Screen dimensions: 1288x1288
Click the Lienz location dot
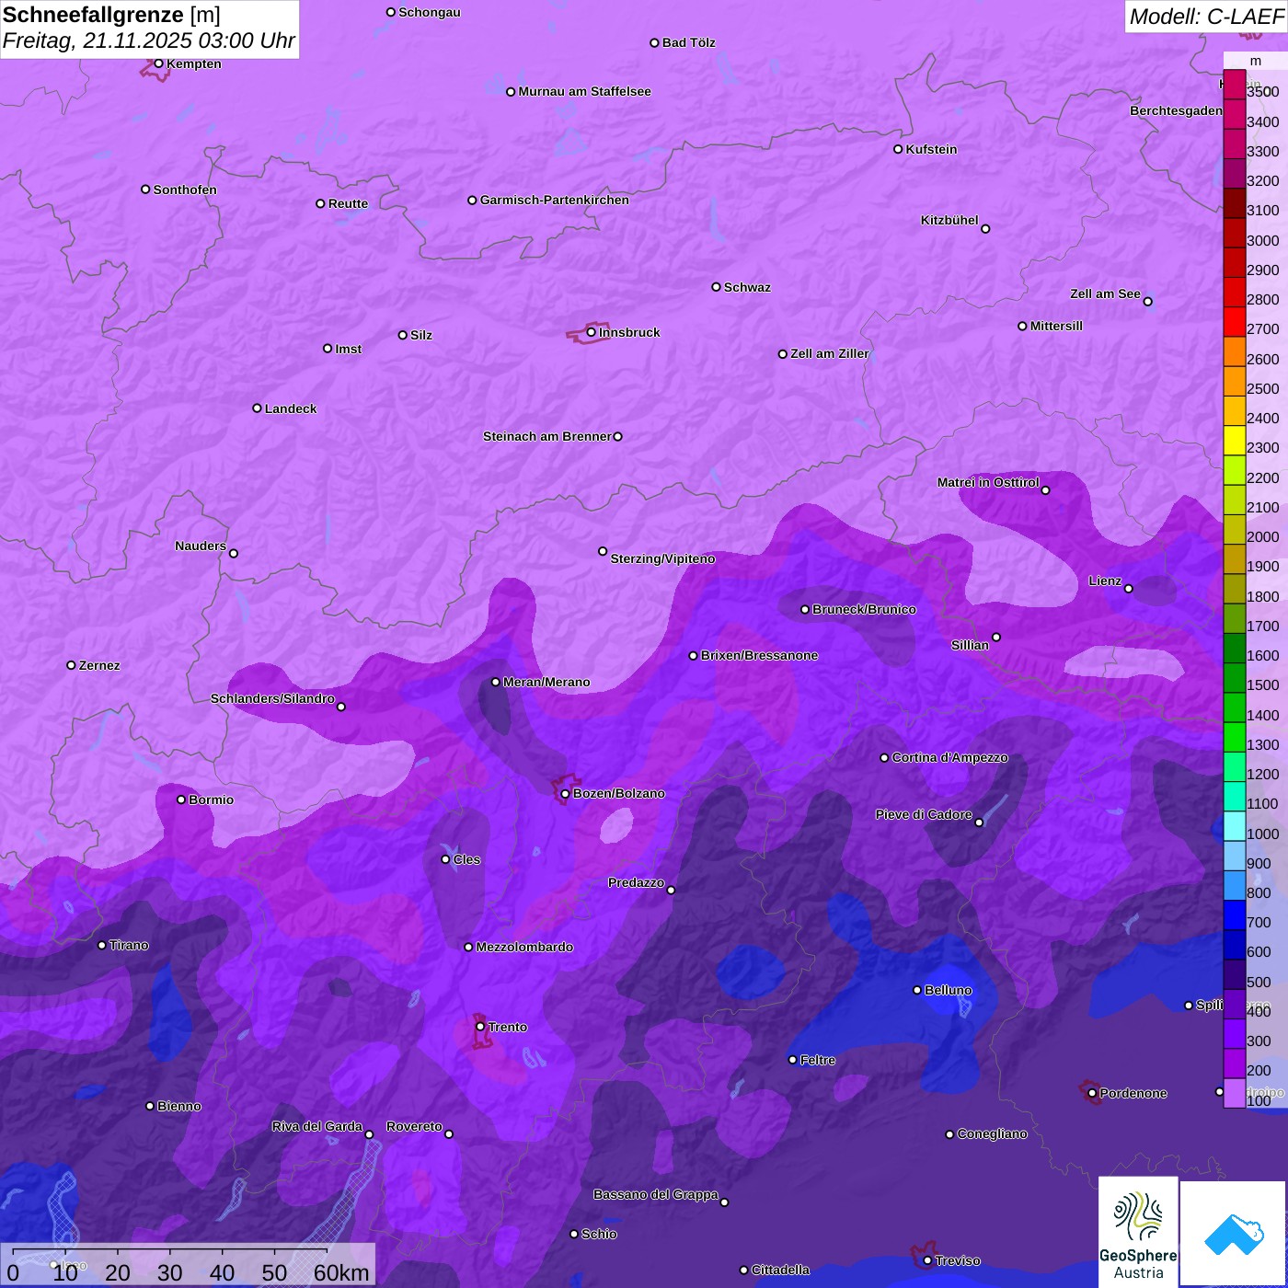(x=1128, y=589)
